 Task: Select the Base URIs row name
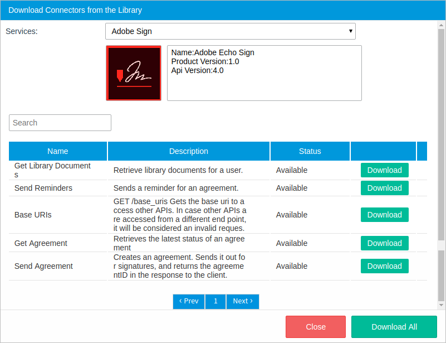point(33,215)
